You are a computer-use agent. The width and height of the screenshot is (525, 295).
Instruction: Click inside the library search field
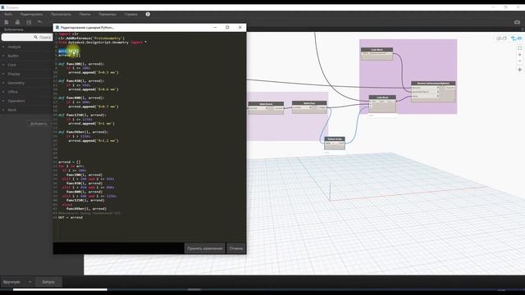tap(27, 37)
